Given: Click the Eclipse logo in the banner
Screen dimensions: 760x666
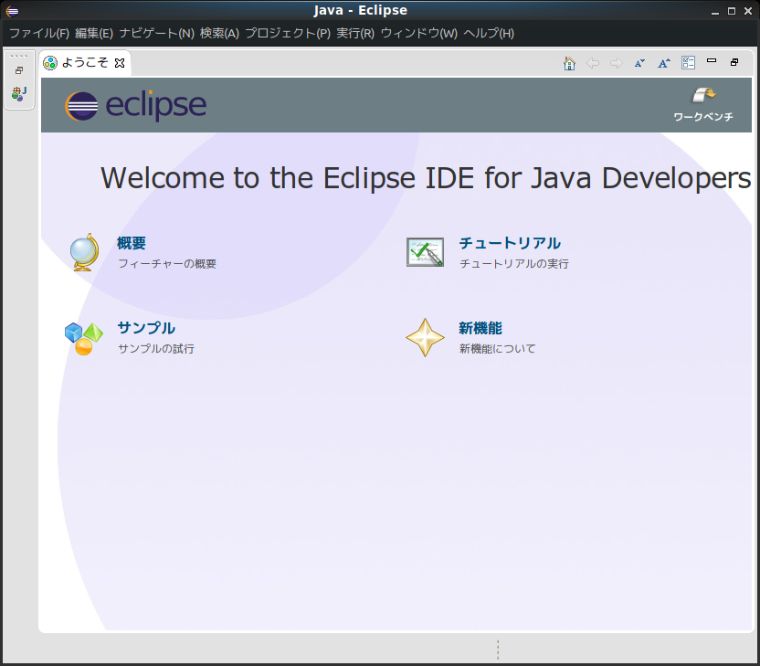Looking at the screenshot, I should 136,105.
